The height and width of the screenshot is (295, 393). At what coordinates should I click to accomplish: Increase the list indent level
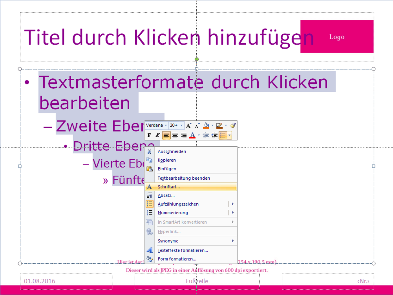(214, 135)
